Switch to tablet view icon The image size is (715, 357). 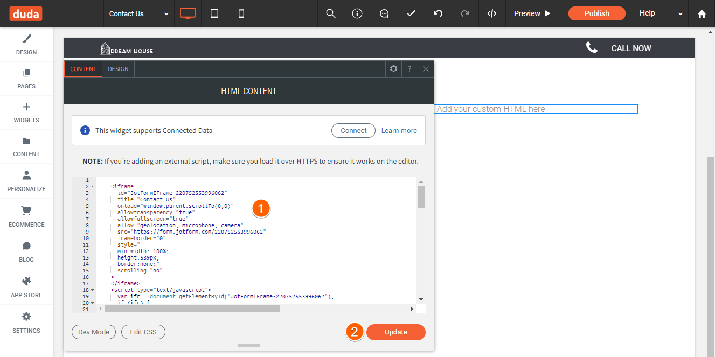tap(214, 13)
